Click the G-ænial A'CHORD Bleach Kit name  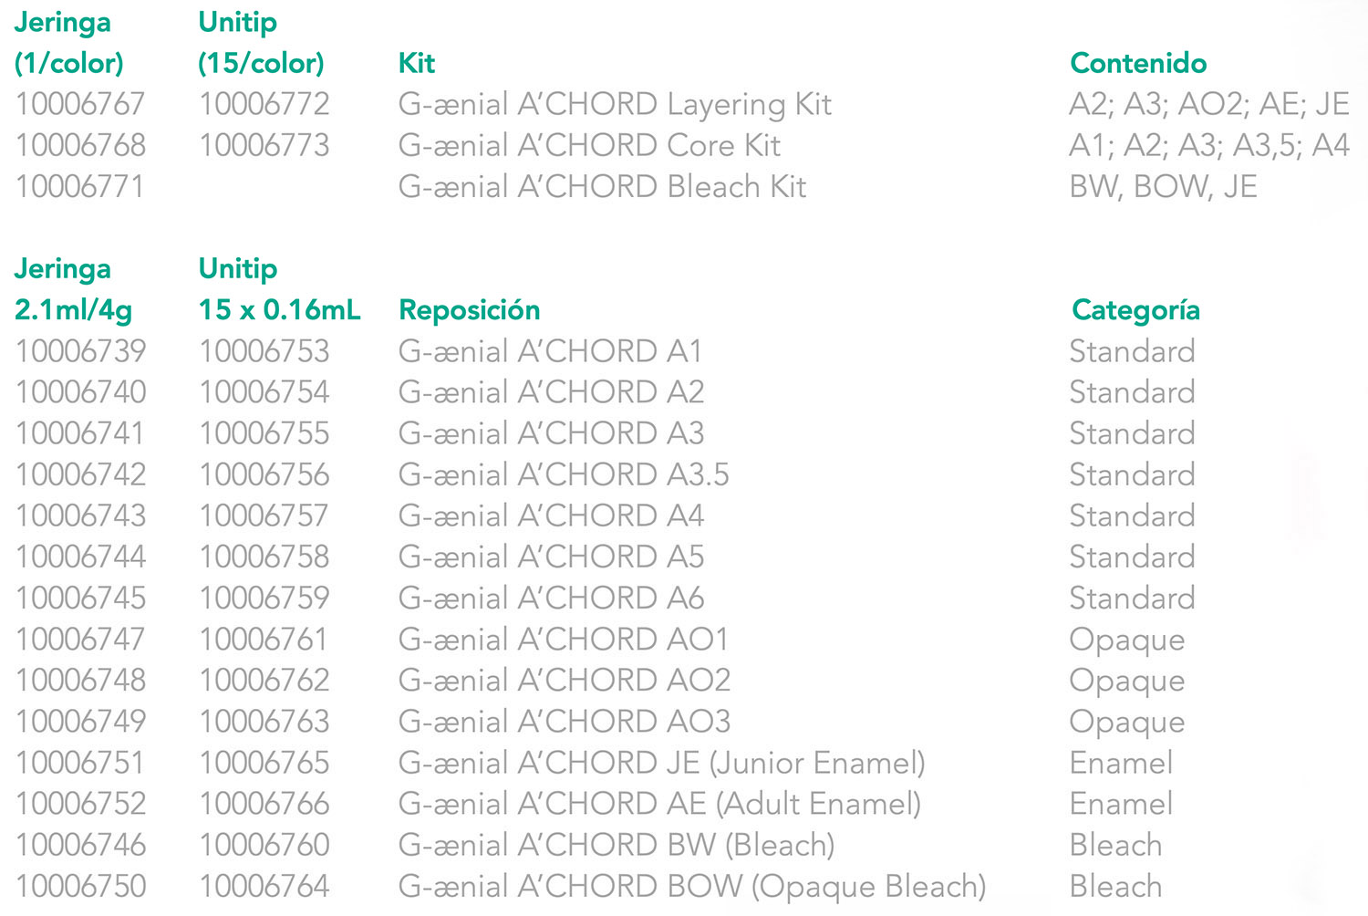[x=602, y=187]
